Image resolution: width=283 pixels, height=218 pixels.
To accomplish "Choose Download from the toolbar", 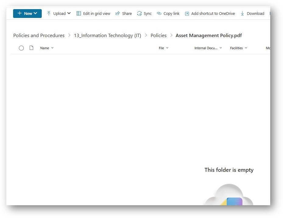I will click(255, 13).
